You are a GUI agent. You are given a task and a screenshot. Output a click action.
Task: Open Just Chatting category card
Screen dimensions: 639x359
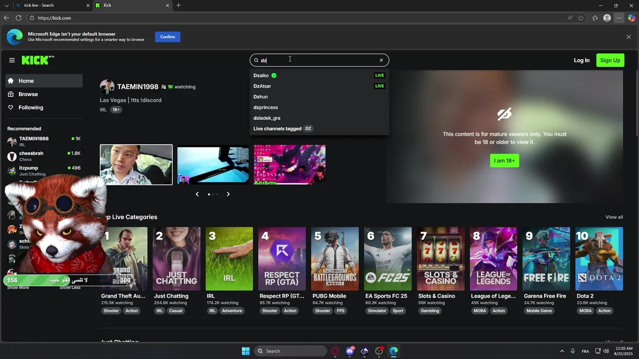tap(177, 259)
